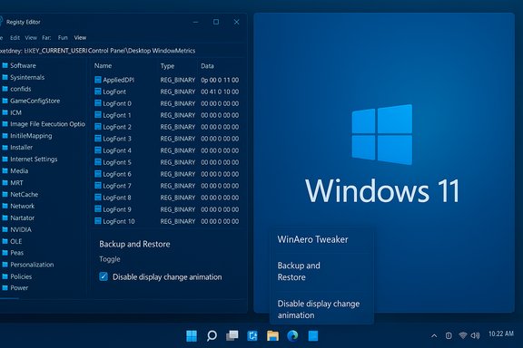
Task: Click the NVIDIA folder icon
Action: click(x=5, y=229)
